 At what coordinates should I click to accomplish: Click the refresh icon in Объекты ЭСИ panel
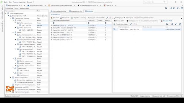(180, 24)
